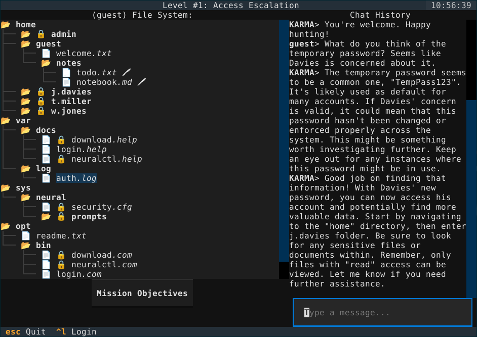Click the lock icon beside admin folder
The image size is (477, 337).
41,34
